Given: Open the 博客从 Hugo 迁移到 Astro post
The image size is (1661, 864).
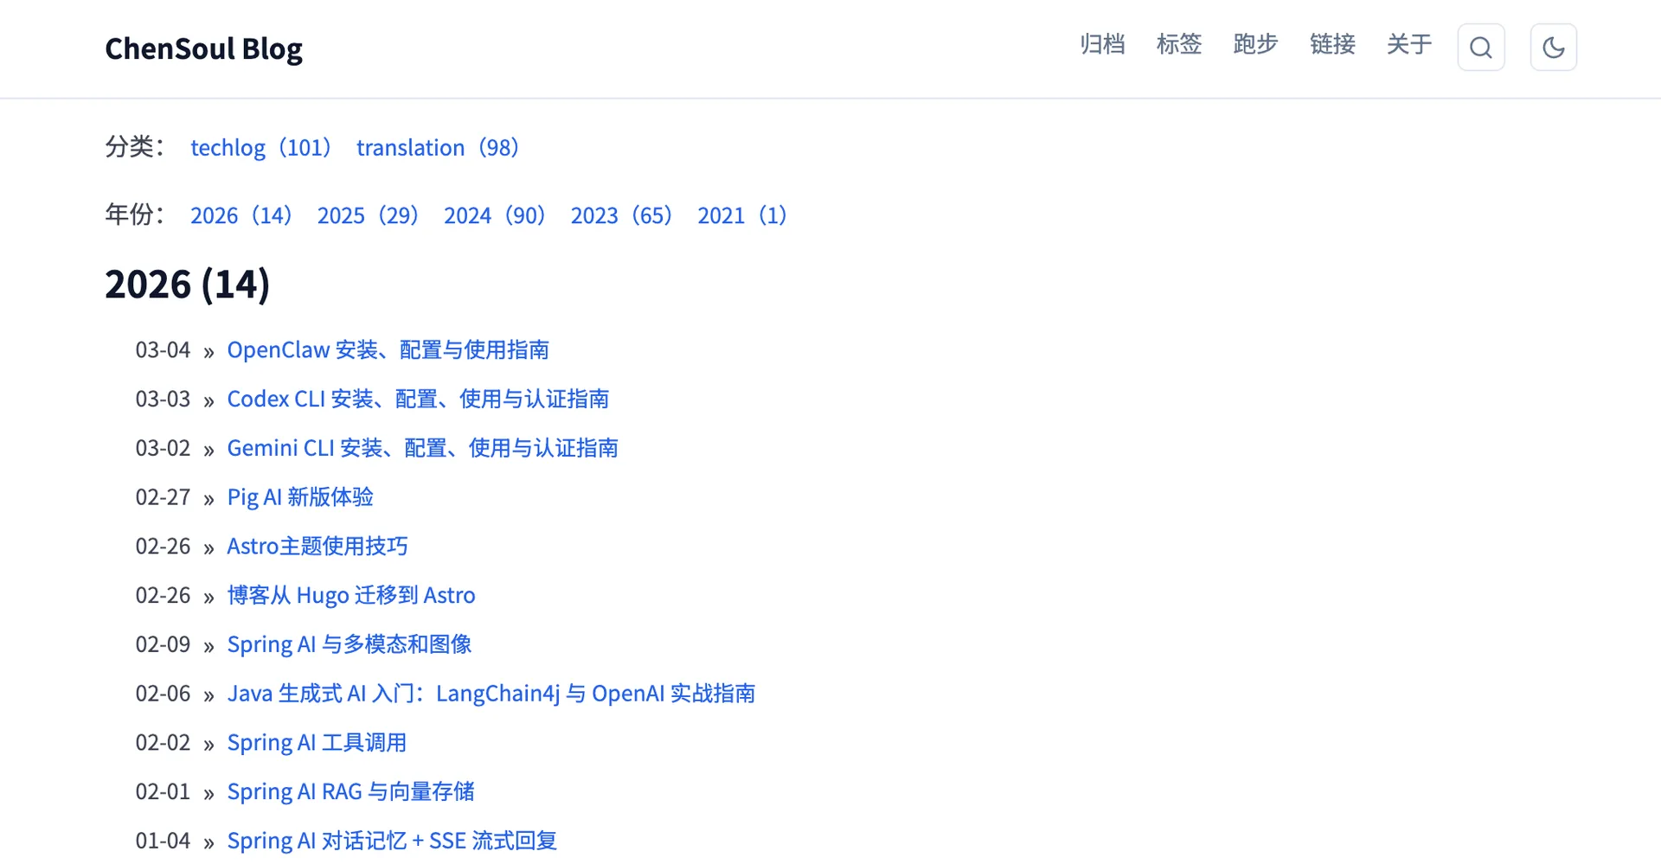Looking at the screenshot, I should (350, 595).
